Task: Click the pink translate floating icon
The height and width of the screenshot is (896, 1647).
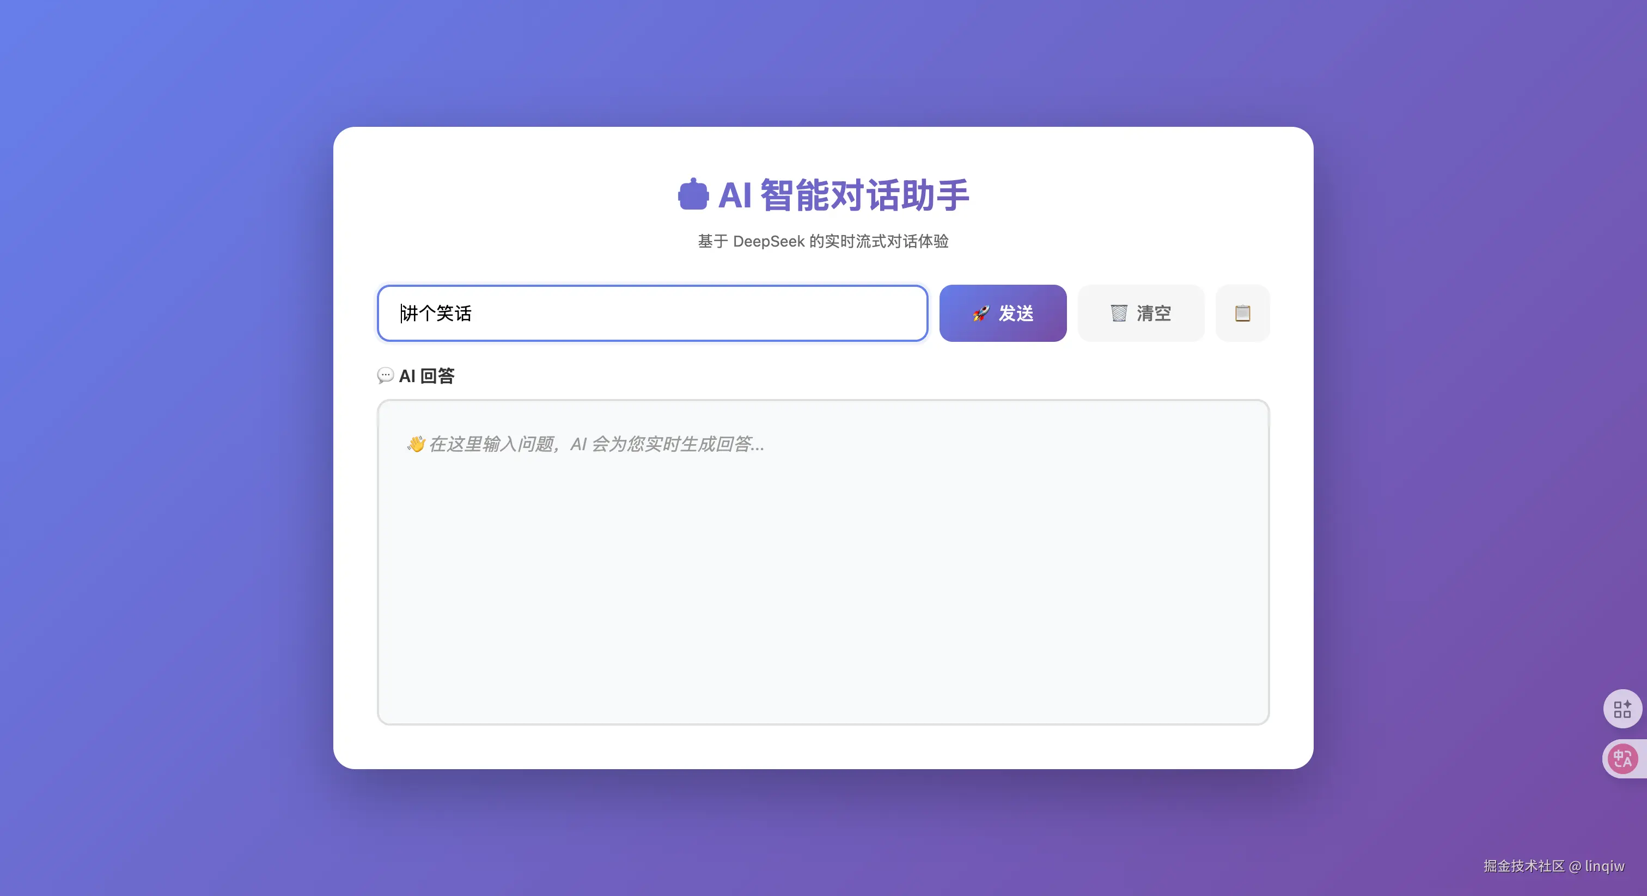Action: [x=1622, y=759]
